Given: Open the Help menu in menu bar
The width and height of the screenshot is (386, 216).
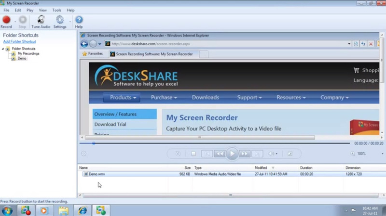Looking at the screenshot, I should pyautogui.click(x=70, y=10).
